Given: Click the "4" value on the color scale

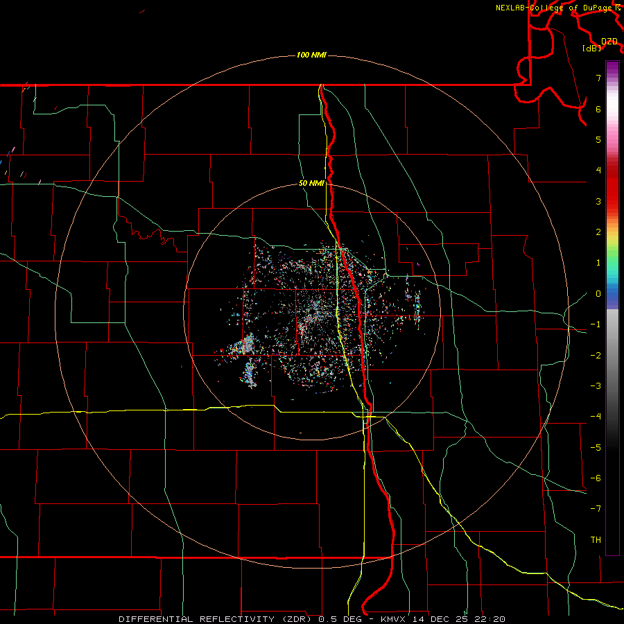Looking at the screenshot, I should click(x=598, y=171).
